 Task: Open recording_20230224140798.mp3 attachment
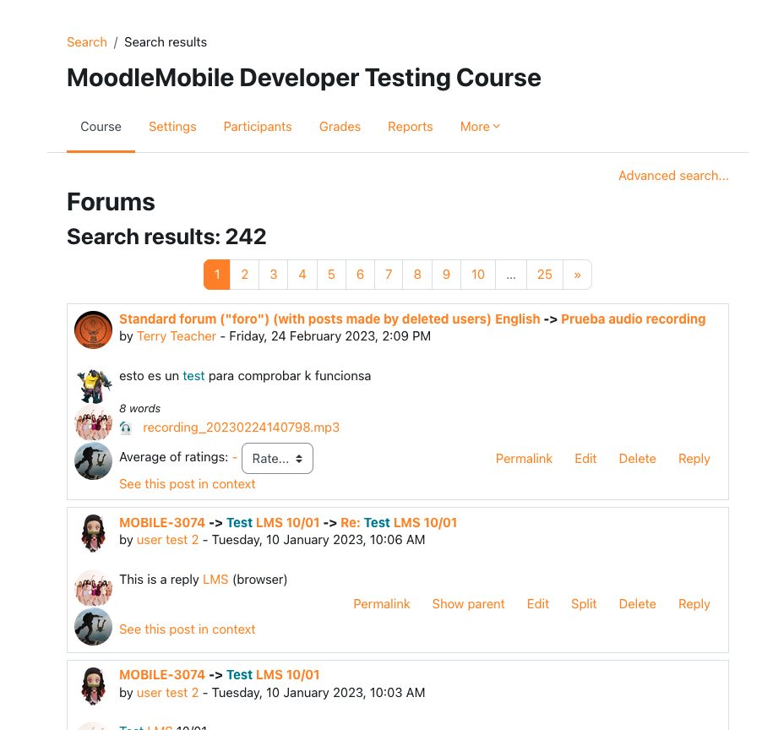[241, 428]
